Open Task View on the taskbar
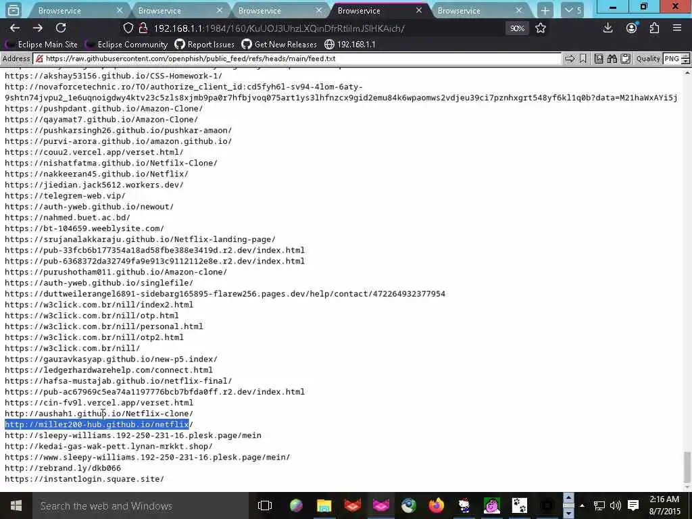This screenshot has width=692, height=519. 265,505
